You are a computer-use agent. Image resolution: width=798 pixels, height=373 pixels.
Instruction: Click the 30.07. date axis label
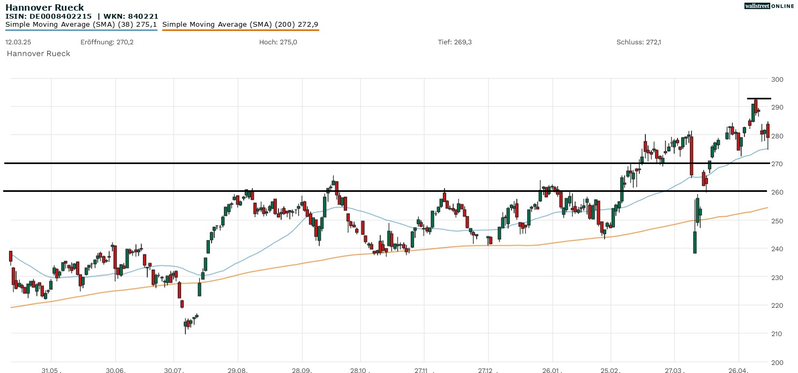[174, 370]
